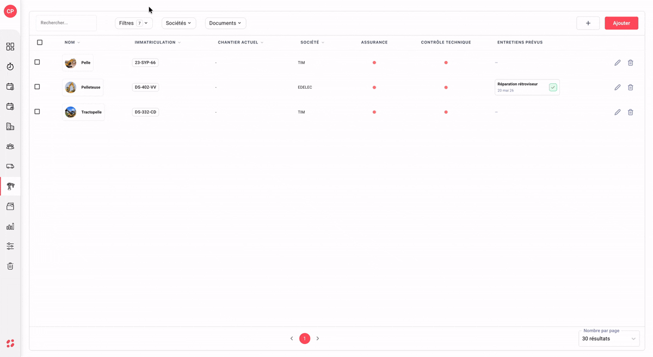Open the buildings icon in sidebar
The height and width of the screenshot is (357, 653).
(10, 126)
